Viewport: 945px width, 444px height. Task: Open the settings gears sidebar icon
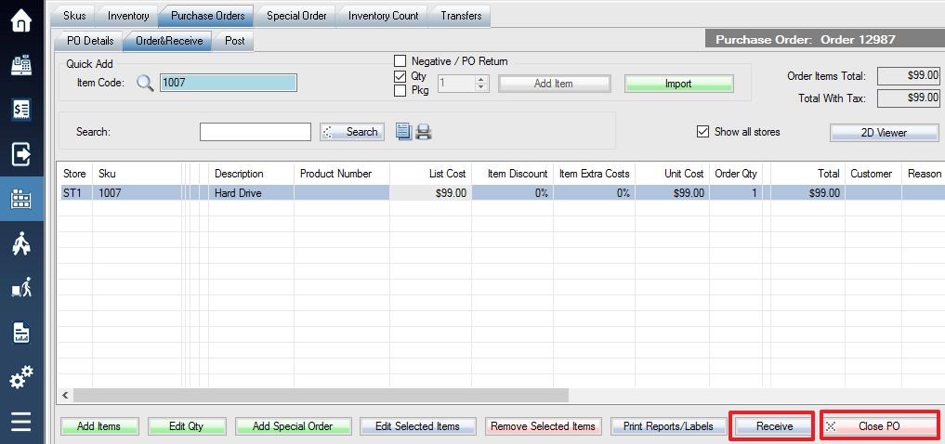point(21,377)
